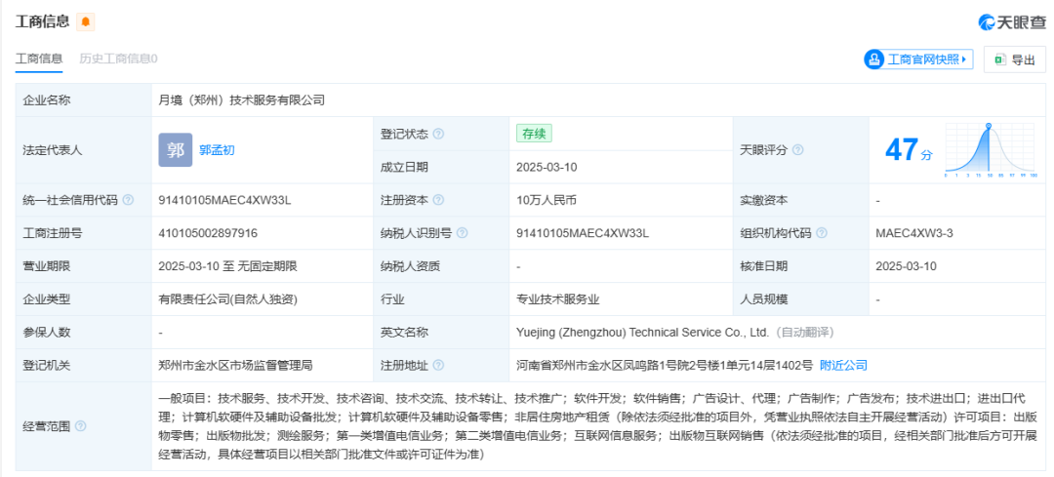Click help icon next to 注册资本
This screenshot has height=477, width=1054.
click(x=438, y=200)
